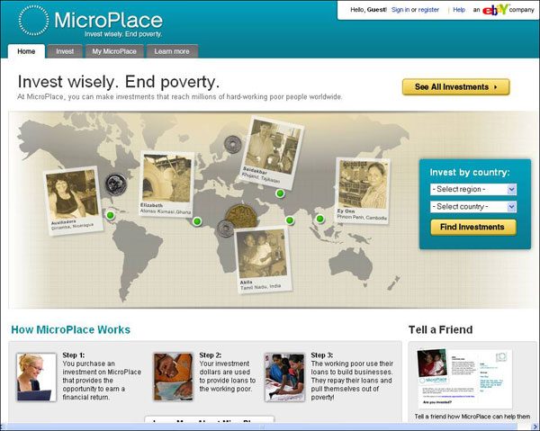Click the eBay company logo
The image size is (540, 431).
[x=496, y=10]
